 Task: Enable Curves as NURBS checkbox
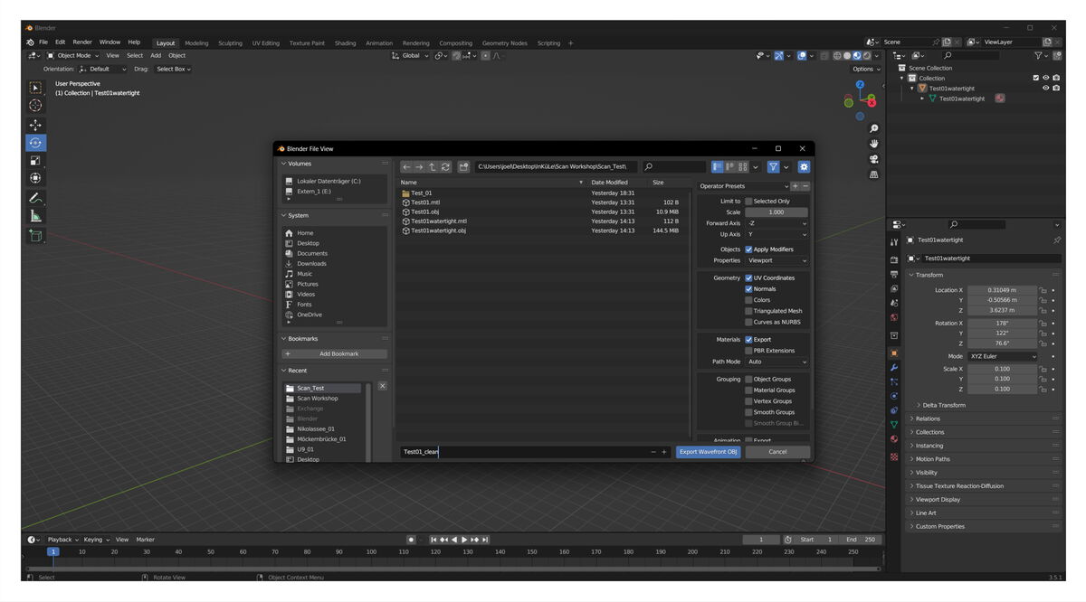(x=748, y=322)
